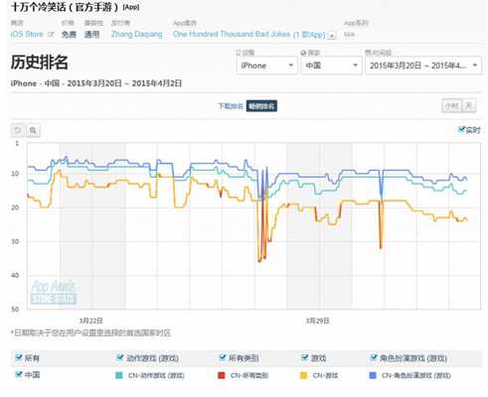Viewport: 488px width, 397px height.
Task: Click the teal CN-动作游戏 legend swatch
Action: 119,375
